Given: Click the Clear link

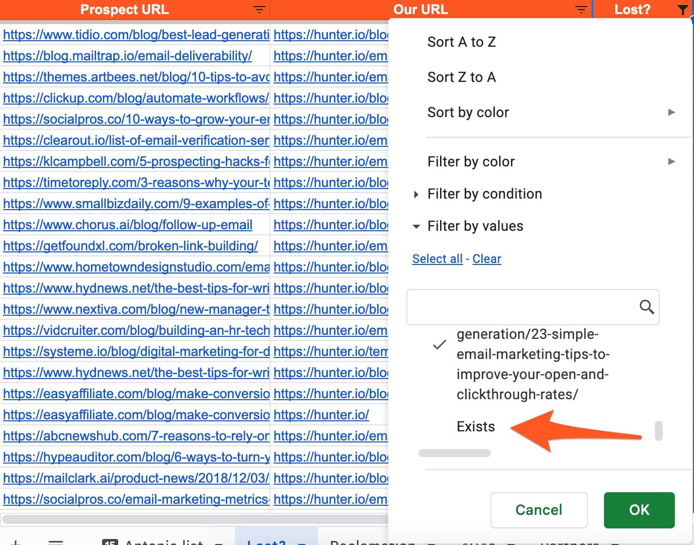Looking at the screenshot, I should point(486,259).
